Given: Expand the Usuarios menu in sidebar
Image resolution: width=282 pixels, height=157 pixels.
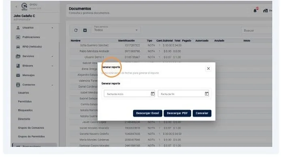Looking at the screenshot, I should tap(34, 28).
